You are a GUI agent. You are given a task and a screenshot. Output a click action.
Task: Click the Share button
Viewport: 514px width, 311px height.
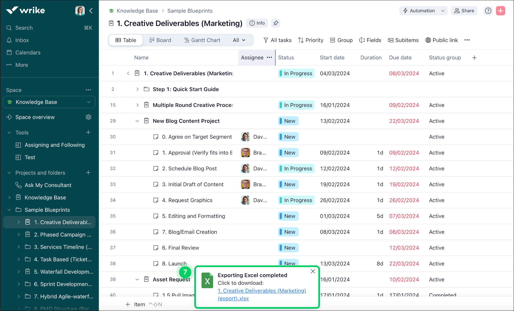click(464, 11)
